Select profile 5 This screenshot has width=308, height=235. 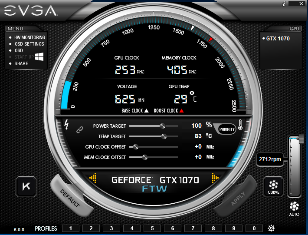pyautogui.click(x=152, y=228)
